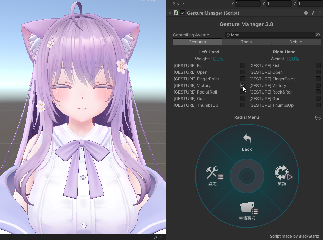Open the kebab menu on Gesture Manager component
323x240 pixels.
pos(320,13)
